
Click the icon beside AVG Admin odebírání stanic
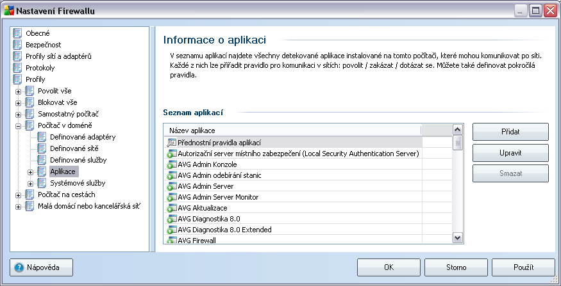point(171,175)
